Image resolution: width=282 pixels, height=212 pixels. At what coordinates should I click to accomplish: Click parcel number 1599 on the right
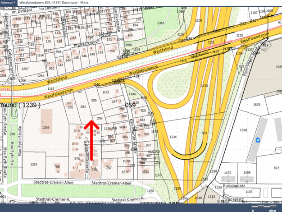243,130
